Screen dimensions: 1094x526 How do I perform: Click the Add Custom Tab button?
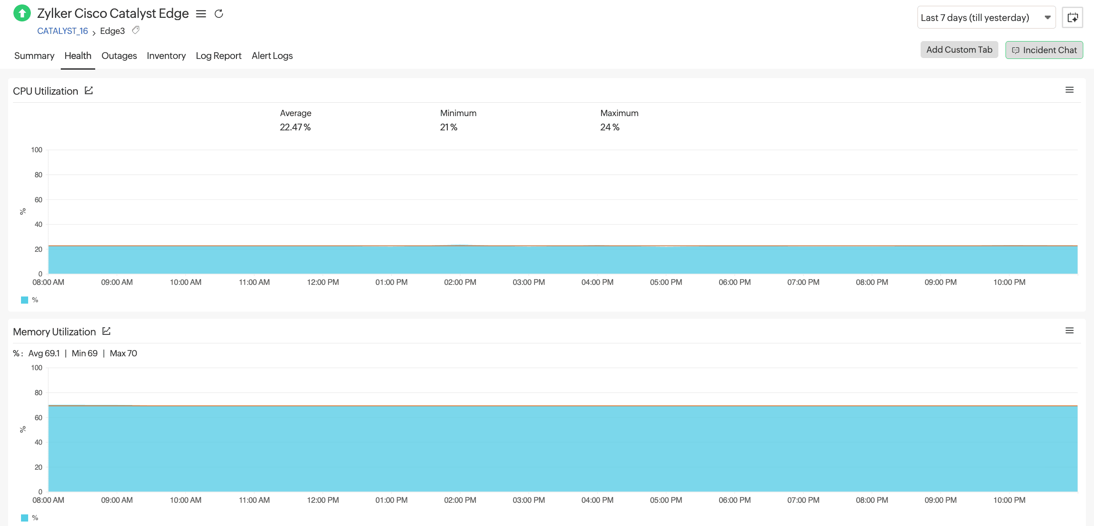pyautogui.click(x=959, y=49)
